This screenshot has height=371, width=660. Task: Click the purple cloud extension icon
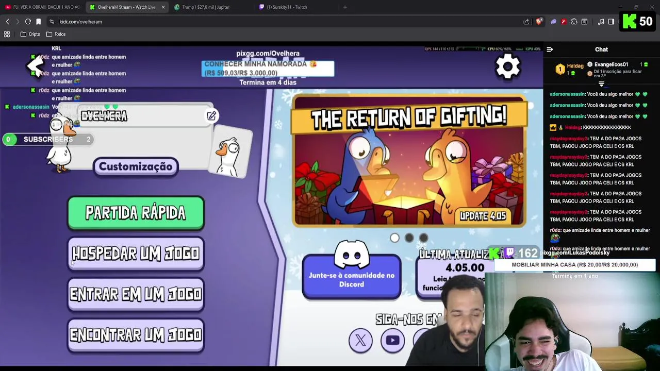click(553, 22)
